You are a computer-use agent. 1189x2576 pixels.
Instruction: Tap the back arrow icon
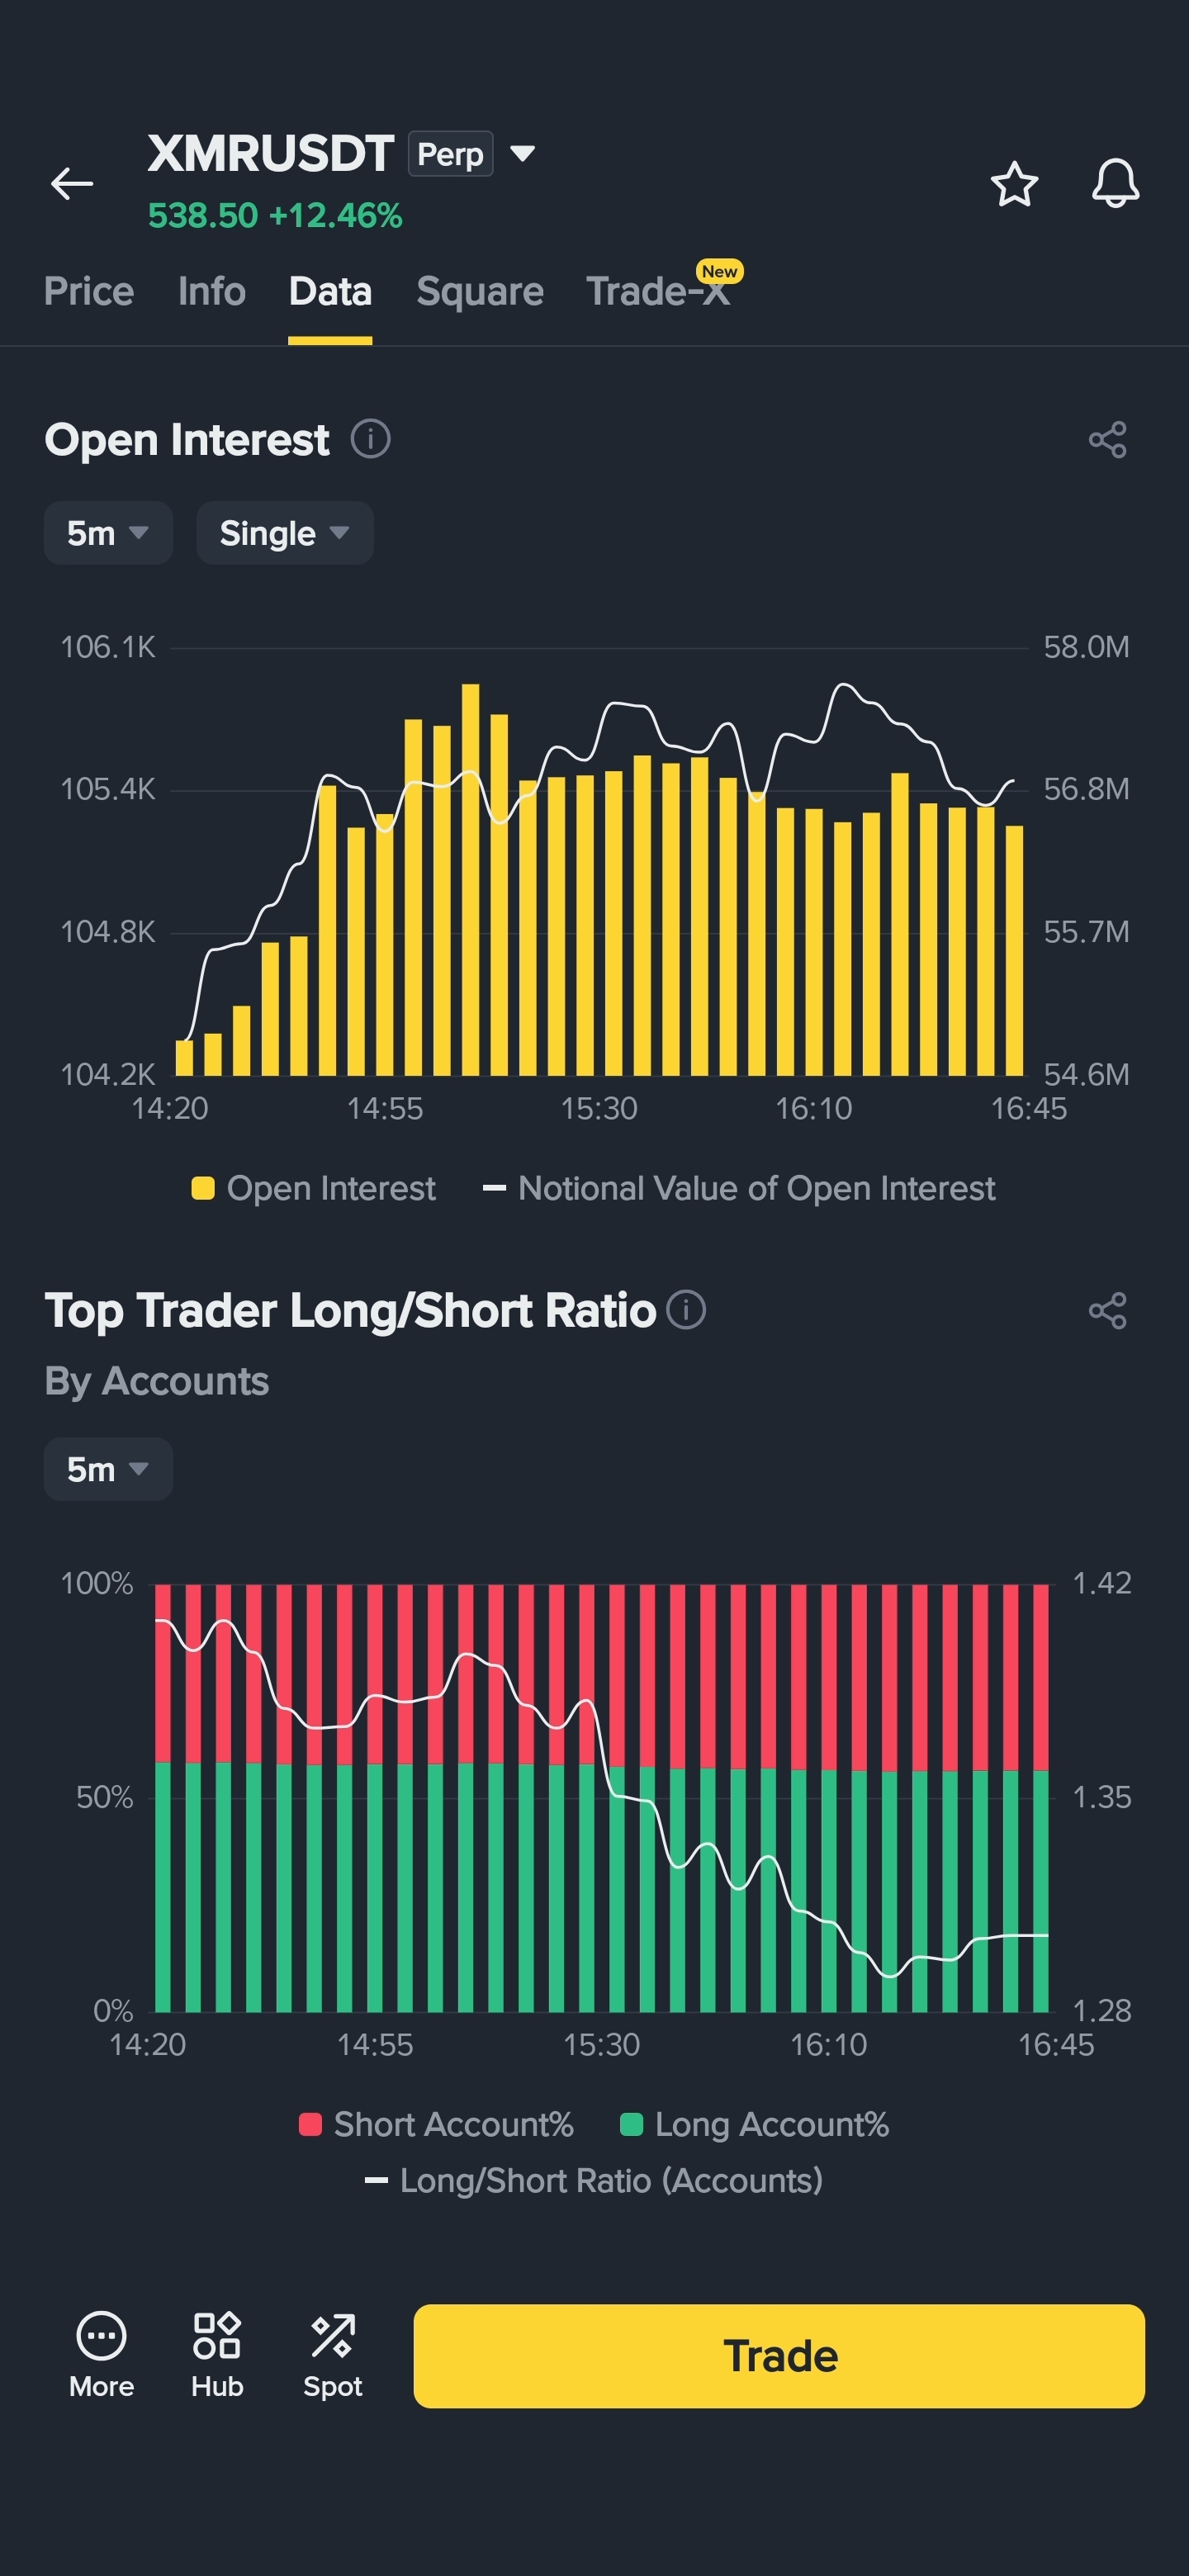[x=72, y=184]
